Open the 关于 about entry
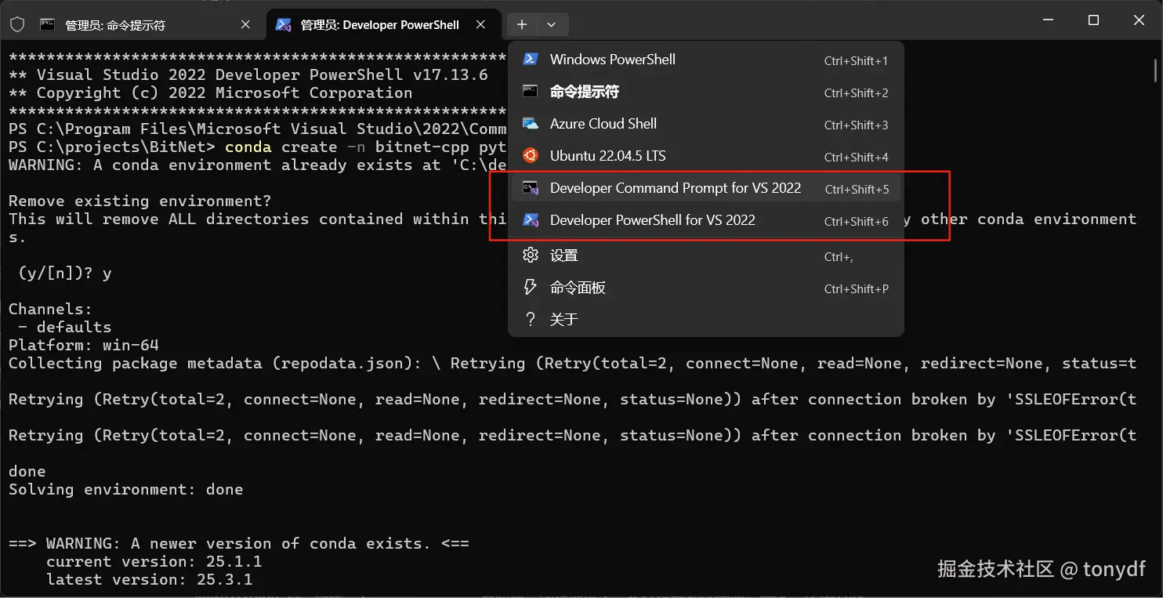The width and height of the screenshot is (1163, 598). (x=705, y=320)
